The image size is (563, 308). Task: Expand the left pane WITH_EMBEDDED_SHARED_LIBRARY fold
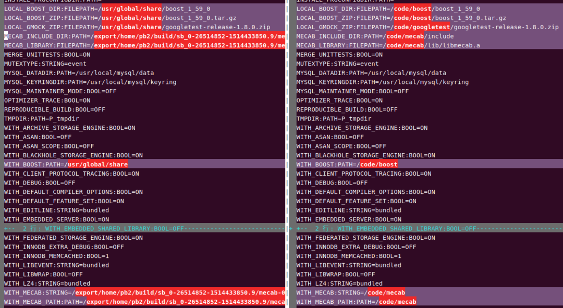(x=144, y=228)
